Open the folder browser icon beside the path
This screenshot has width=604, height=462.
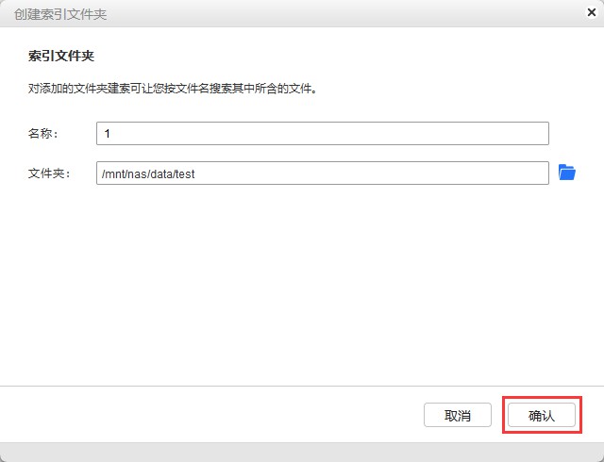point(566,173)
